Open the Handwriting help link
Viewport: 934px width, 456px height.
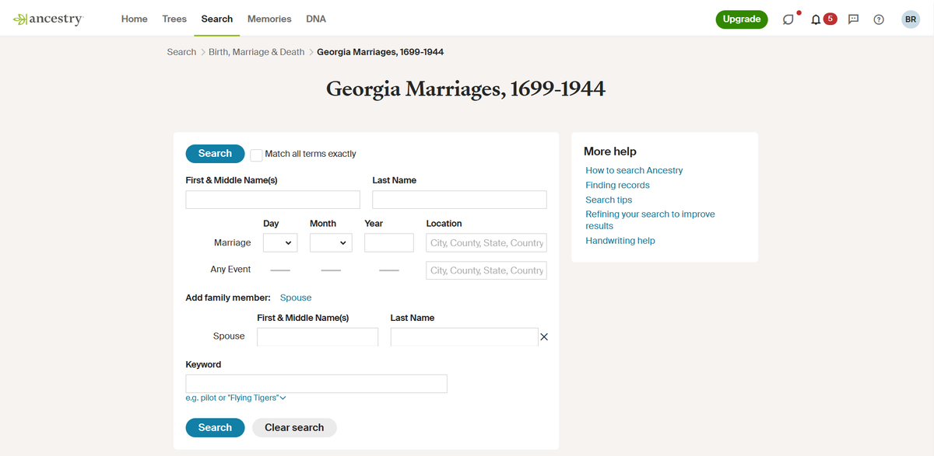click(x=620, y=240)
